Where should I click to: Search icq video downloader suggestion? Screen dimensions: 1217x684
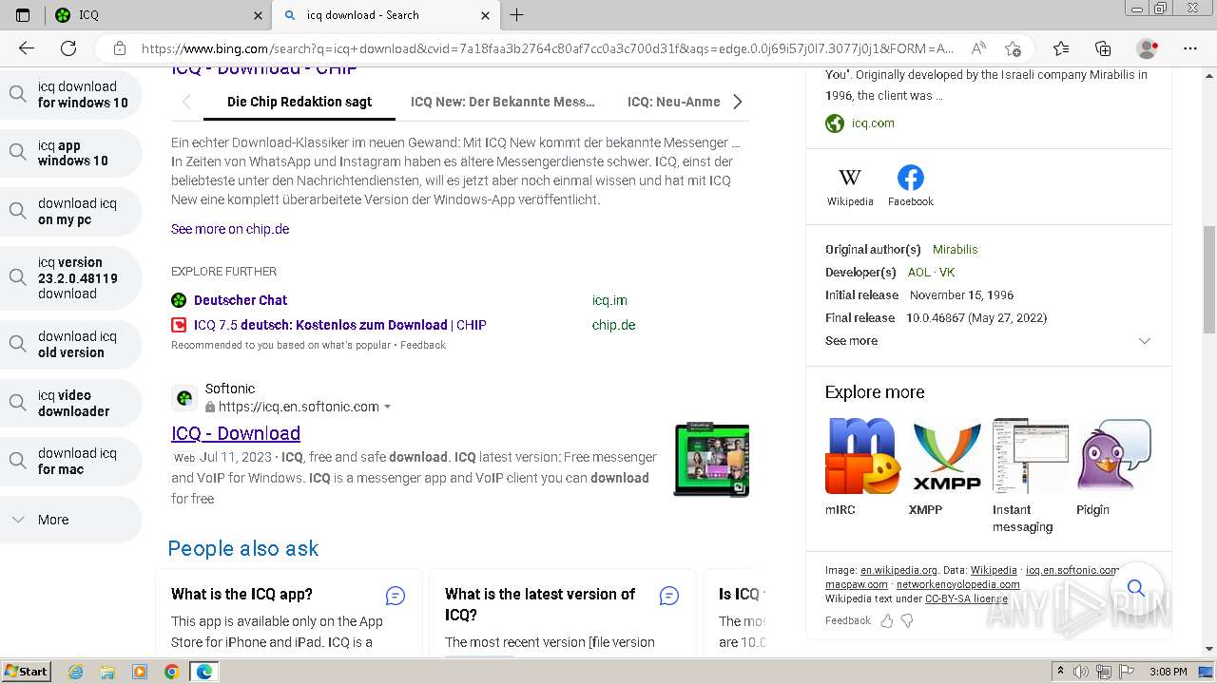point(71,404)
